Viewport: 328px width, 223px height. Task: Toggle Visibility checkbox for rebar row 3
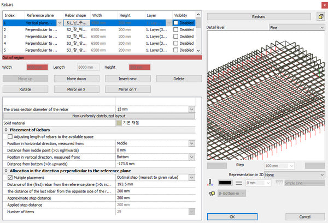[176, 37]
